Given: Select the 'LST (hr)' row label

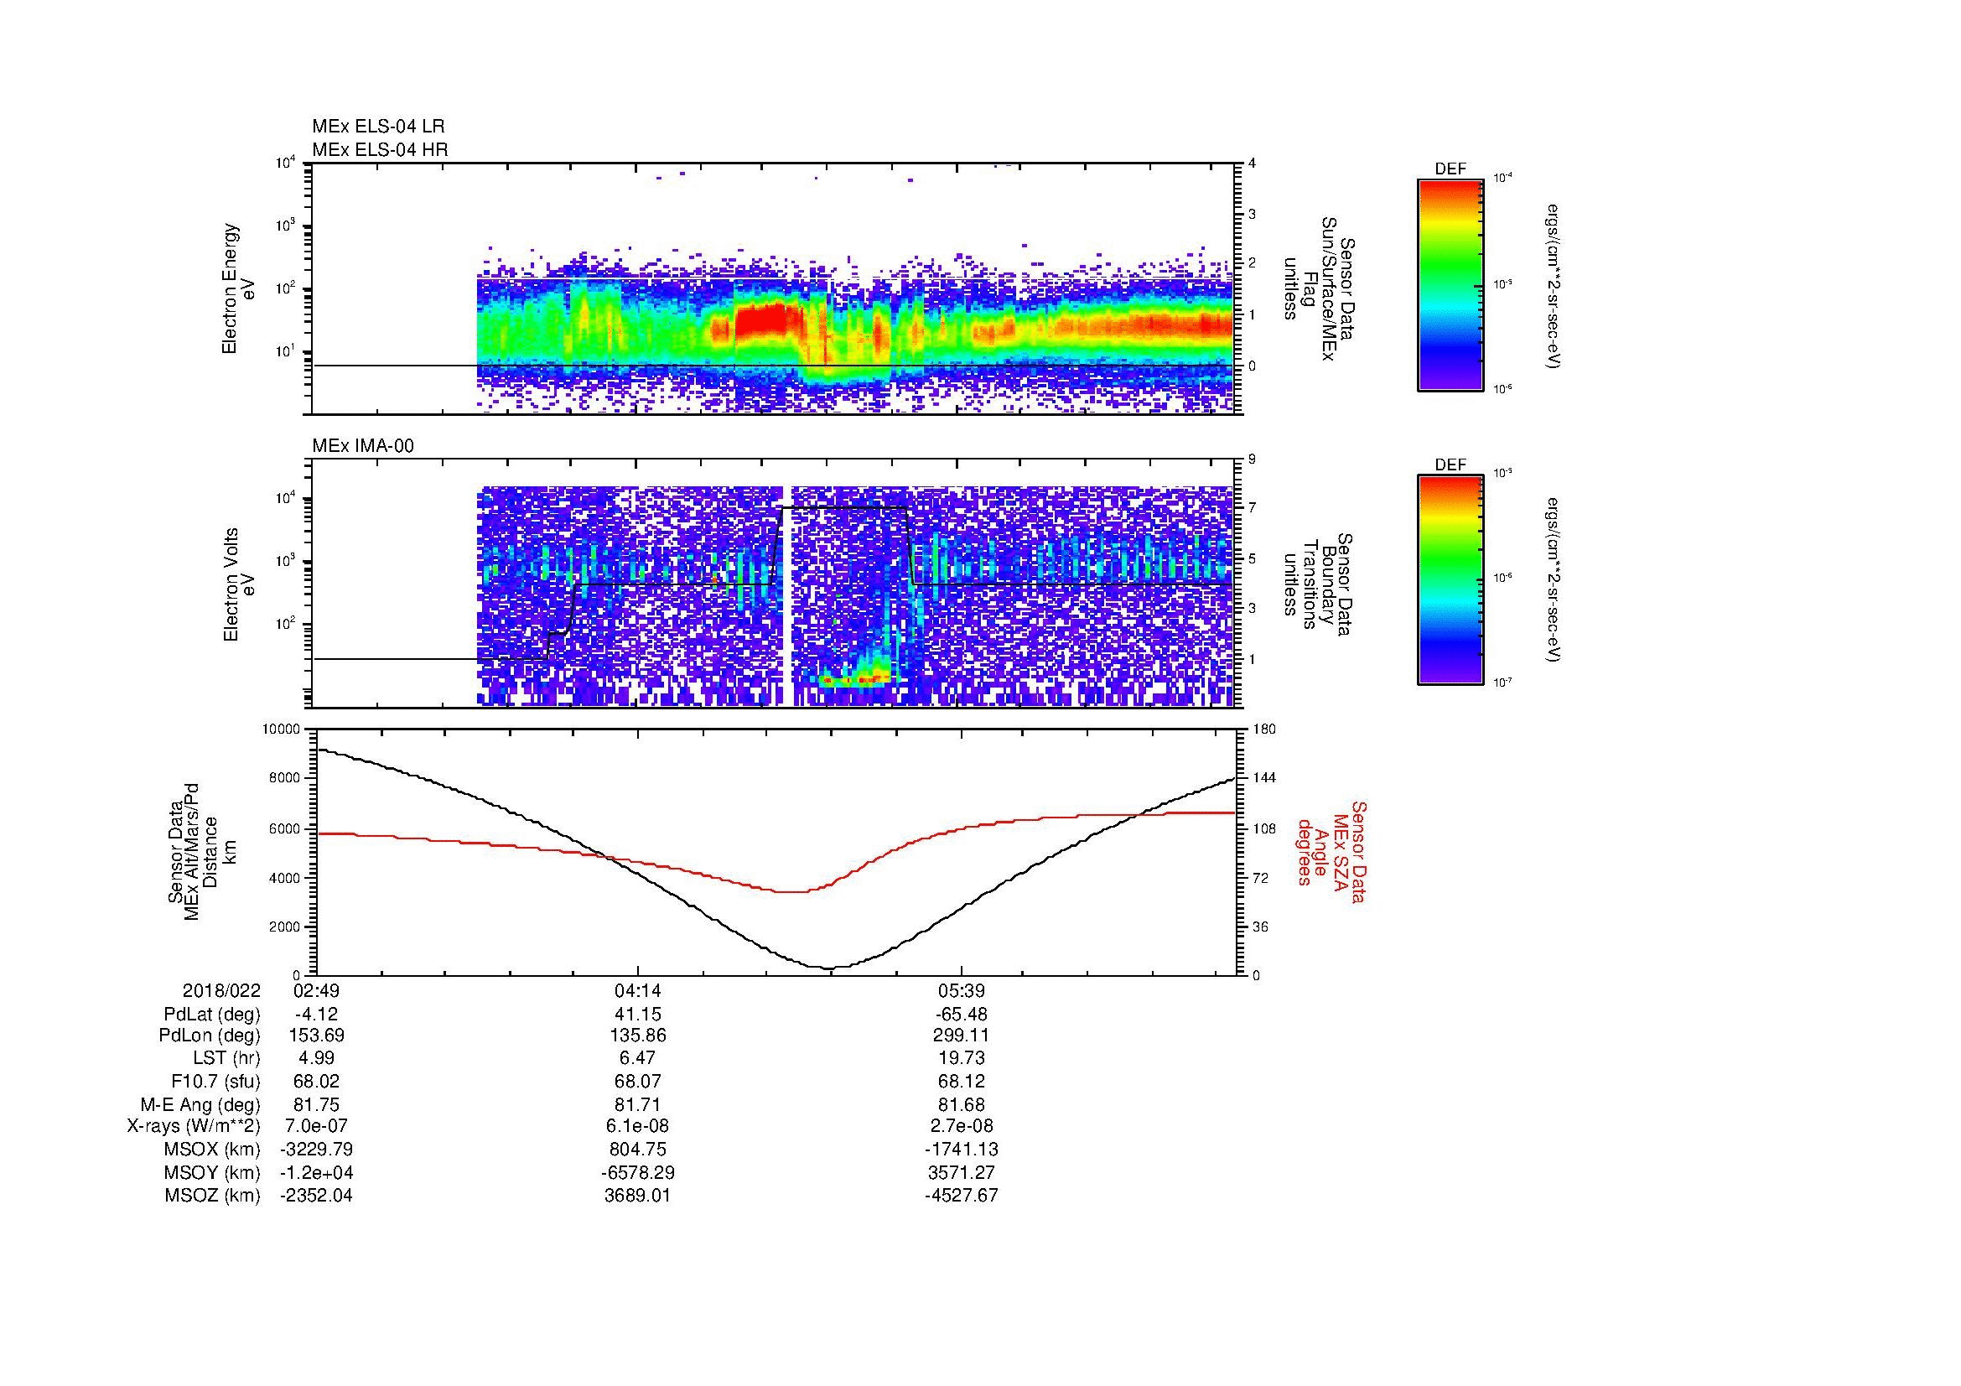Looking at the screenshot, I should [x=226, y=1058].
